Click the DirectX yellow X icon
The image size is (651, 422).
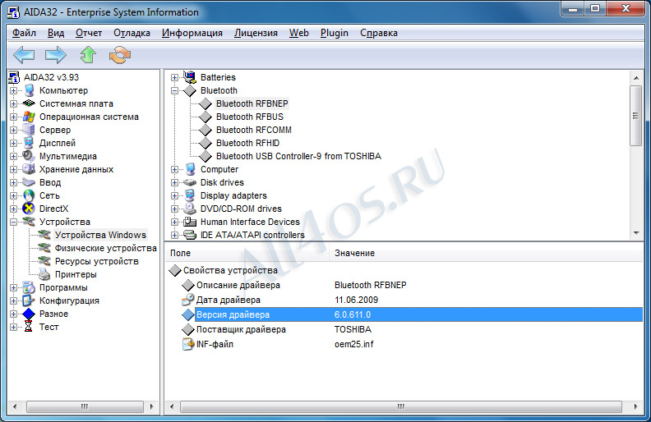tap(29, 209)
